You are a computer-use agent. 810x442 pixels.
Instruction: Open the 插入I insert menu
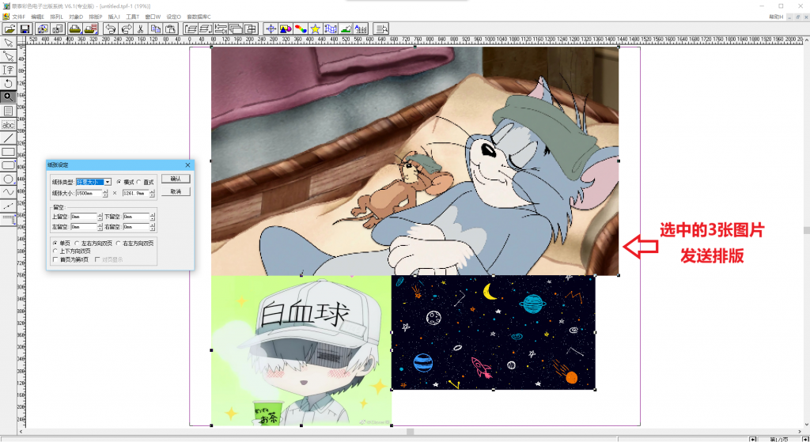[x=114, y=17]
